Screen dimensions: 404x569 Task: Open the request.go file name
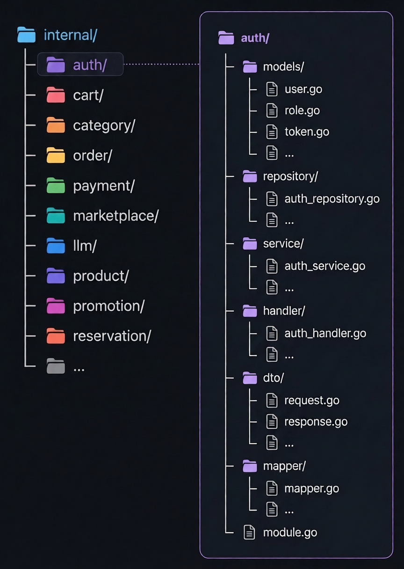(311, 401)
